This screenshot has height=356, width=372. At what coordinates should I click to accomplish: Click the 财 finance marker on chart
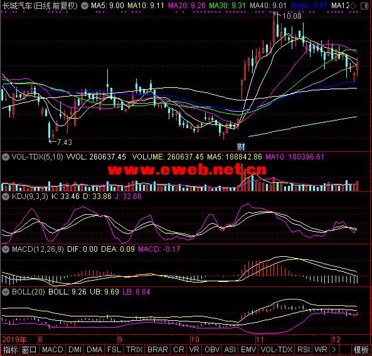[241, 147]
